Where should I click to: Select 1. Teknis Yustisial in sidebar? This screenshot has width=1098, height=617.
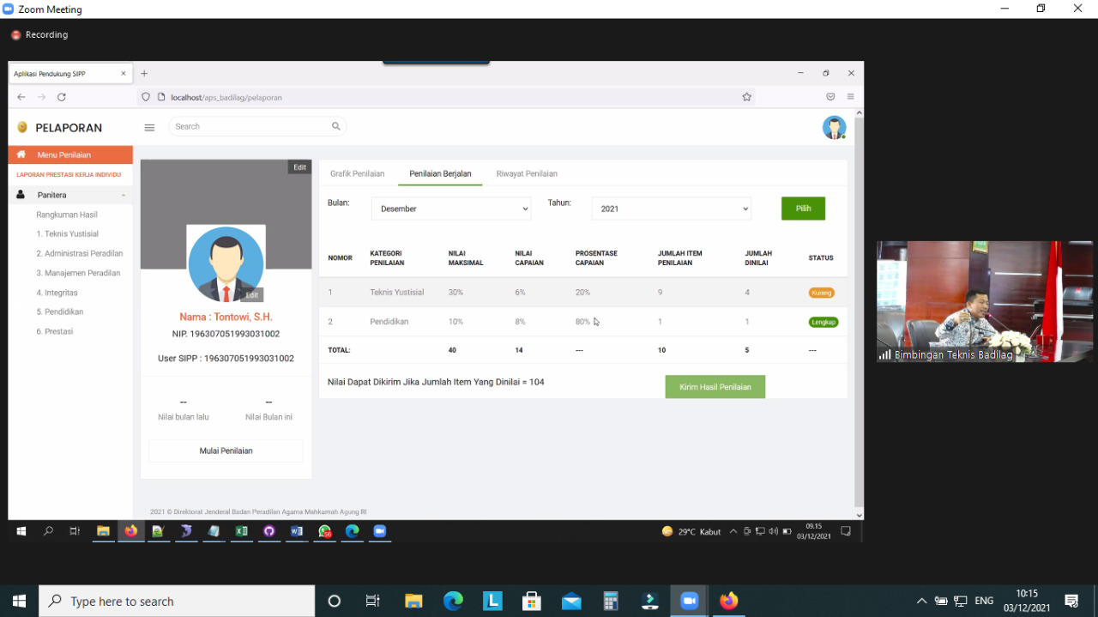pos(67,233)
